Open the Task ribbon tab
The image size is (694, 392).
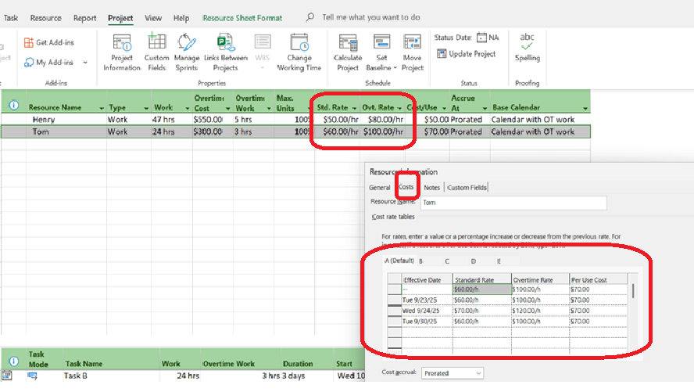[11, 18]
